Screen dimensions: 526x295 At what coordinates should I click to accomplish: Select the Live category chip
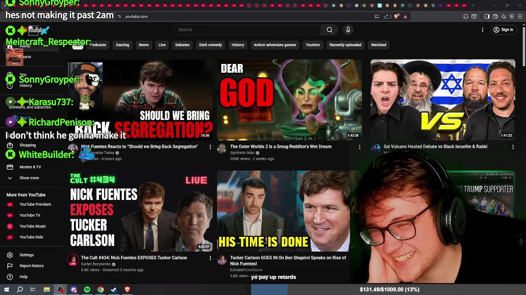(x=162, y=45)
